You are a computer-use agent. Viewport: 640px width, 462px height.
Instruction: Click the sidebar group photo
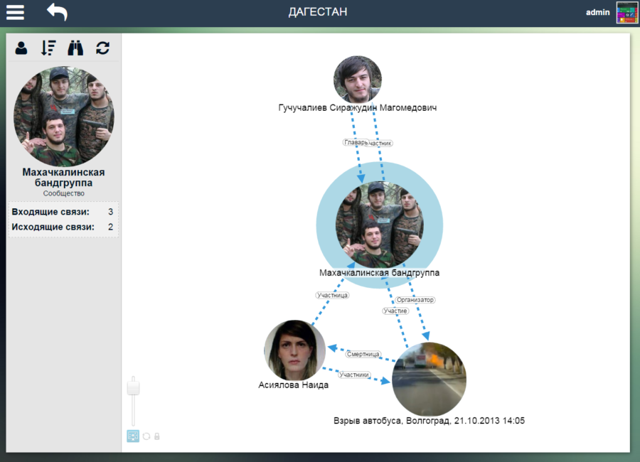point(63,117)
